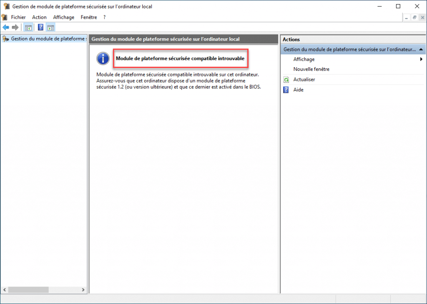
Task: Click the green Actualiser refresh icon
Action: pos(286,79)
